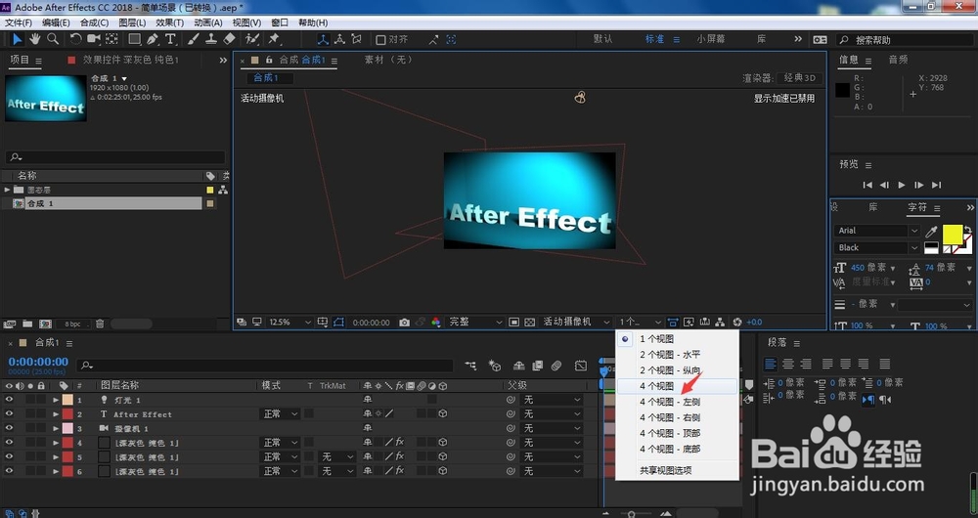Image resolution: width=978 pixels, height=518 pixels.
Task: Click the create new folder icon in Project panel
Action: click(x=27, y=324)
